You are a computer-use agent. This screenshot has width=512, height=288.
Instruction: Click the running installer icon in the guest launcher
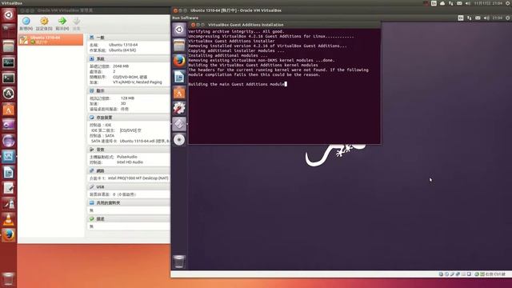pos(179,124)
